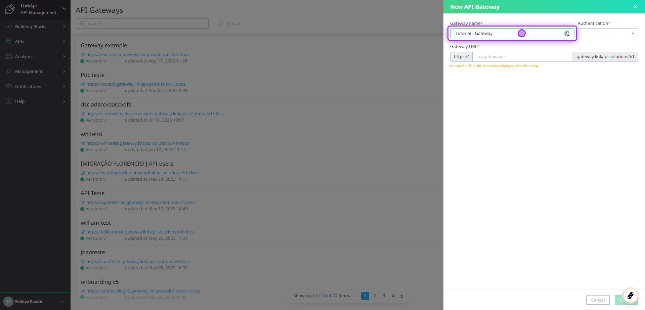Image resolution: width=645 pixels, height=310 pixels.
Task: Select the Building Blocks code icon
Action: (x=9, y=27)
